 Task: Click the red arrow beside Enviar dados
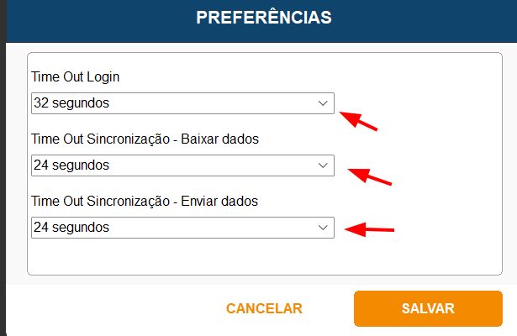tap(371, 228)
